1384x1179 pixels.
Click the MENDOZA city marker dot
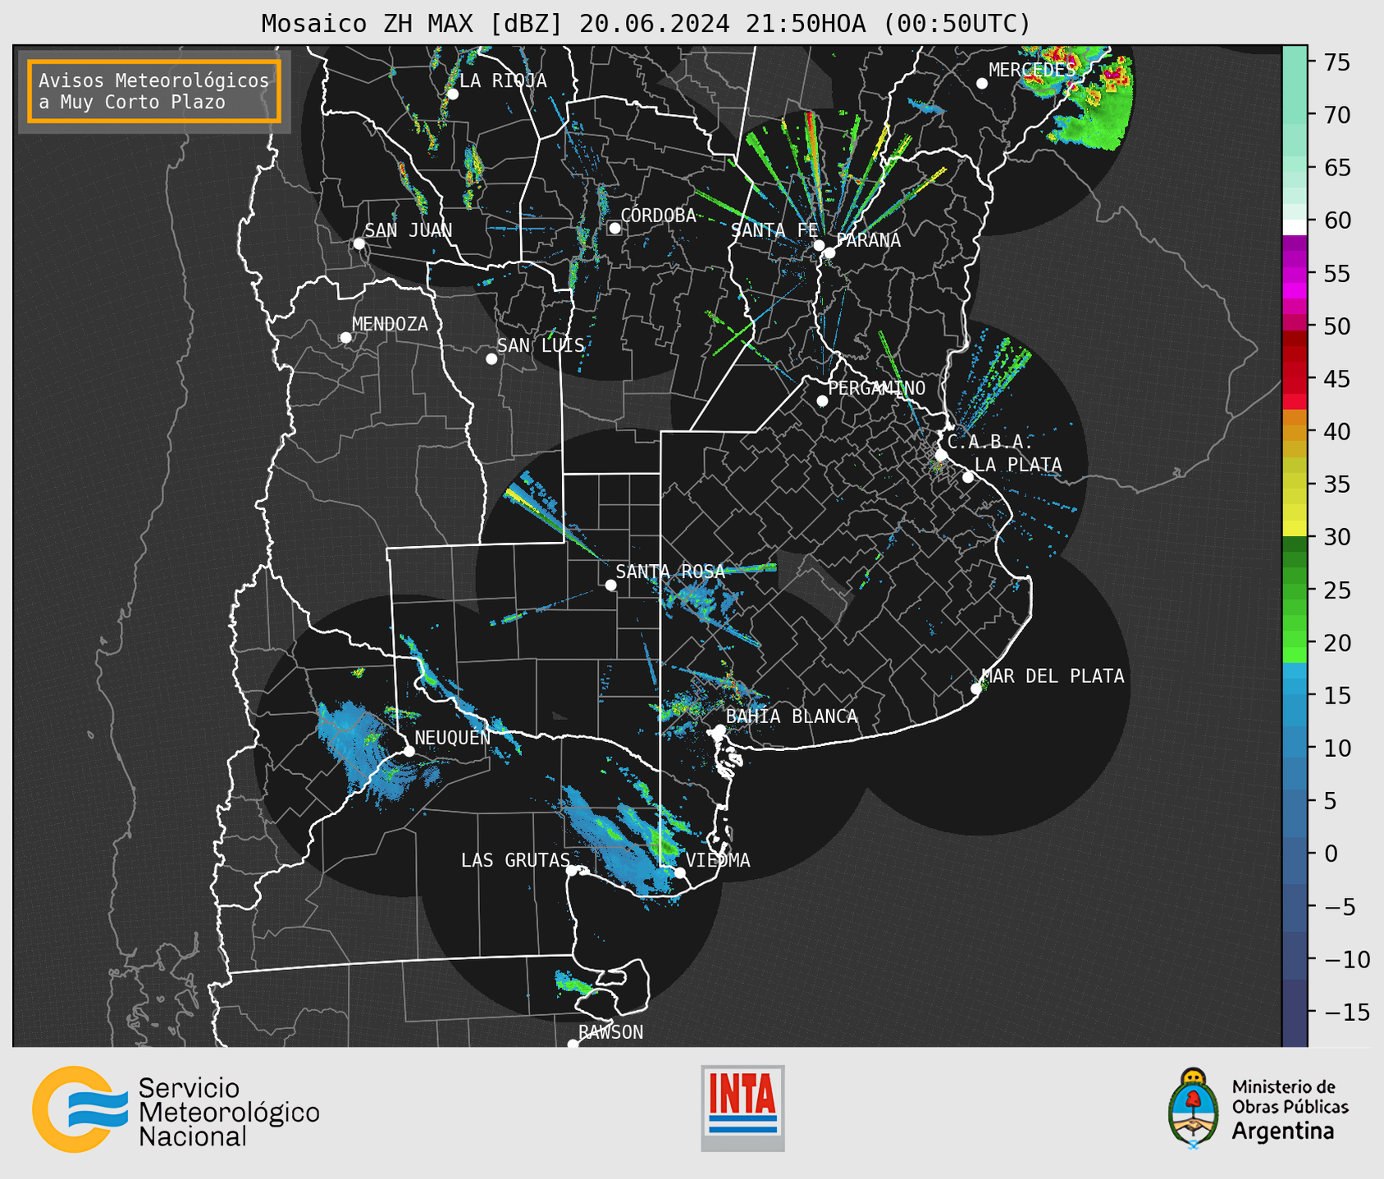pyautogui.click(x=345, y=338)
